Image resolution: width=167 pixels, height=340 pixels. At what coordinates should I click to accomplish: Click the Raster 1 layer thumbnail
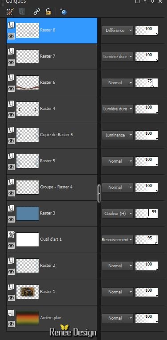pyautogui.click(x=28, y=292)
